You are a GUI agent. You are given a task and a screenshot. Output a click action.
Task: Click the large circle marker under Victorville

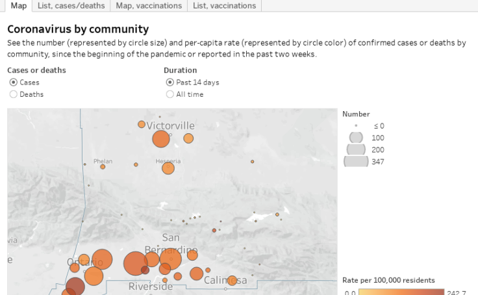pyautogui.click(x=161, y=139)
